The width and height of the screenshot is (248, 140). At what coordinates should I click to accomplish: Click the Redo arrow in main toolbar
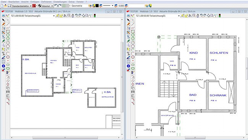[60, 6]
